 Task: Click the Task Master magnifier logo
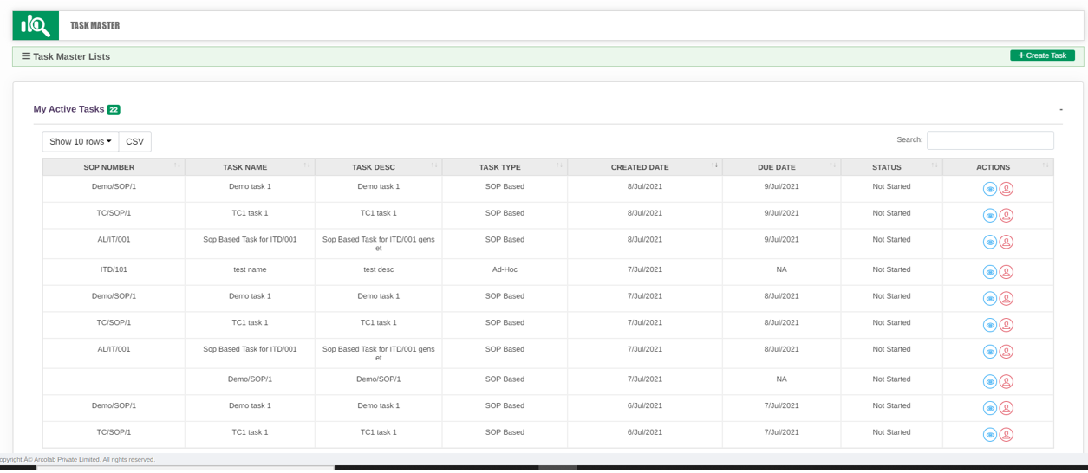(36, 26)
